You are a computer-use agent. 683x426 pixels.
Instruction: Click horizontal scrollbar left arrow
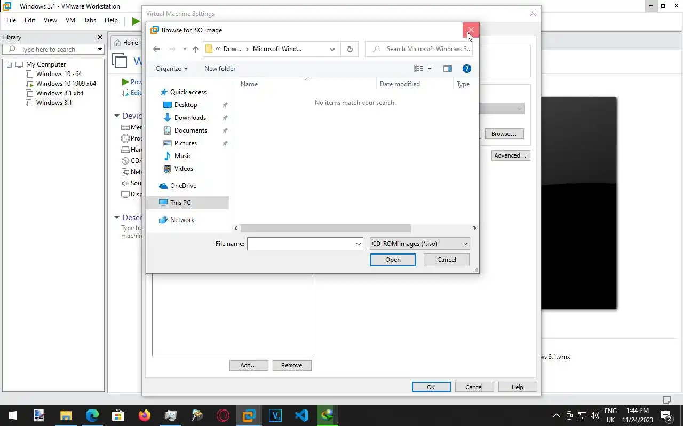(236, 228)
